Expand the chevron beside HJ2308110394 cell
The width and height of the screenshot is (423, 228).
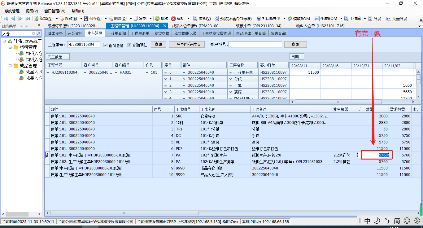click(x=48, y=72)
